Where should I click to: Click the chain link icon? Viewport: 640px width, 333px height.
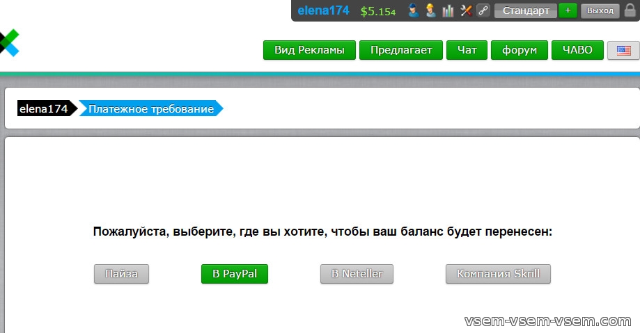(483, 10)
